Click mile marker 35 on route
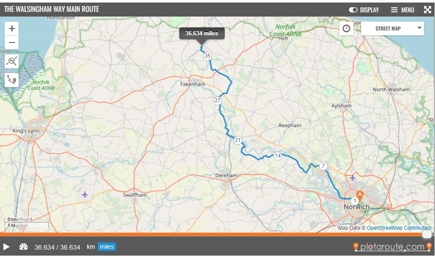The height and width of the screenshot is (256, 435). [207, 56]
